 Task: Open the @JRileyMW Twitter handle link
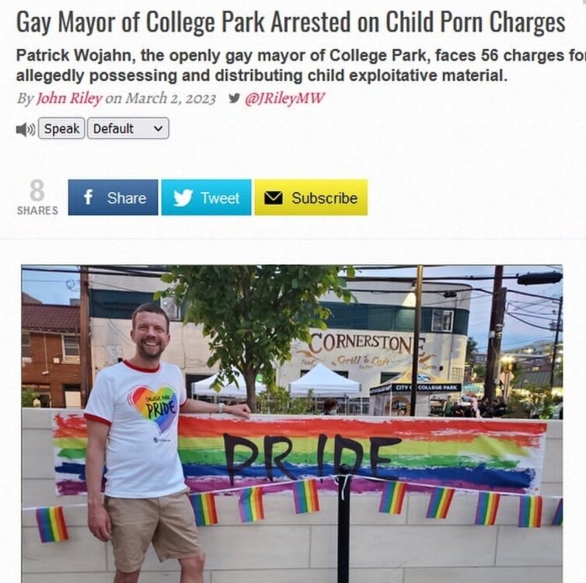click(x=284, y=98)
